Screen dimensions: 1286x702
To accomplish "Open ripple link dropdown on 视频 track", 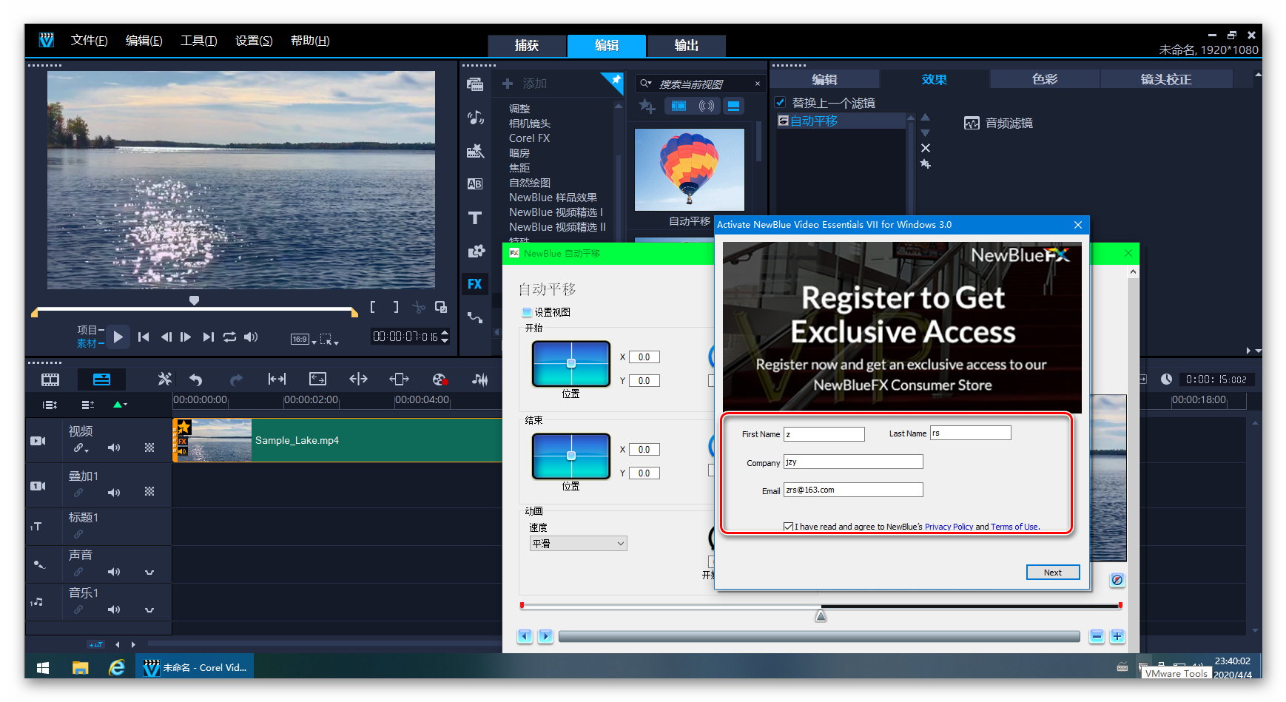I will 81,448.
